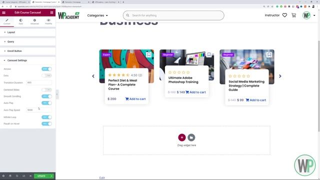Open the widgets grid panel icon
This screenshot has height=180, width=320.
pos(51,12)
